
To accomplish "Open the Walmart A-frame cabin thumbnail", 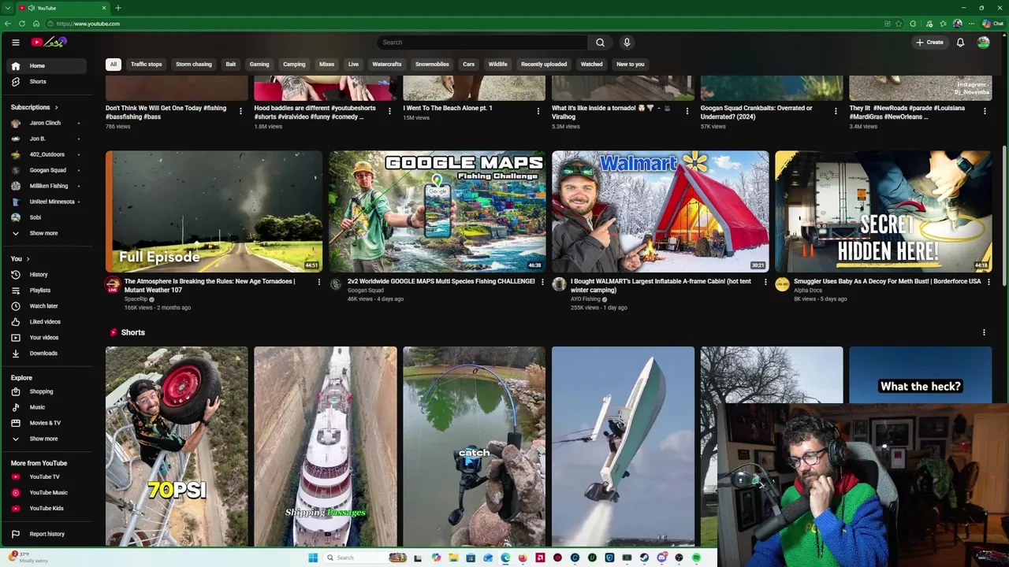I will 661,212.
